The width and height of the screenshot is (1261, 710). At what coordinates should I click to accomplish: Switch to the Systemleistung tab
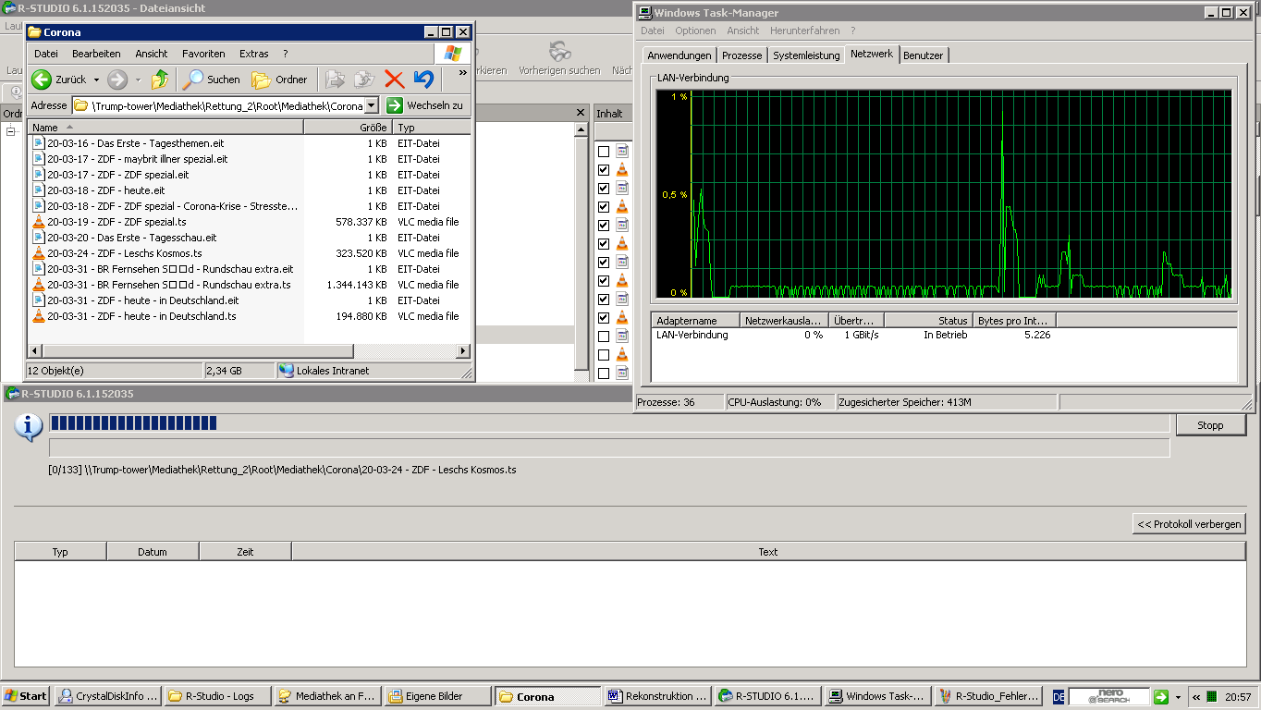coord(806,55)
